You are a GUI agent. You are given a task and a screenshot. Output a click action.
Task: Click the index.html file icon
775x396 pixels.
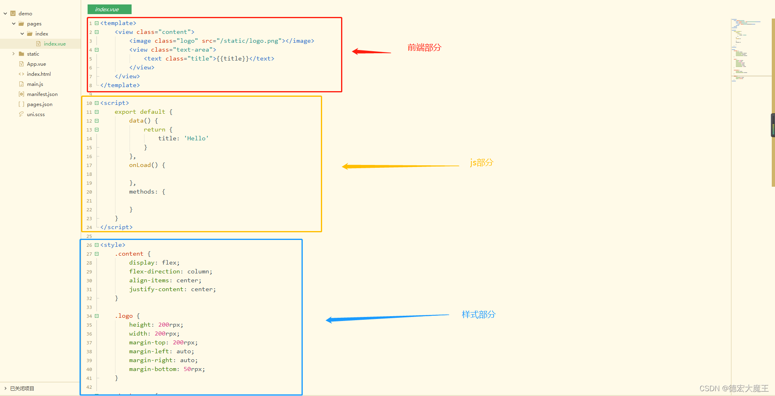coord(21,74)
